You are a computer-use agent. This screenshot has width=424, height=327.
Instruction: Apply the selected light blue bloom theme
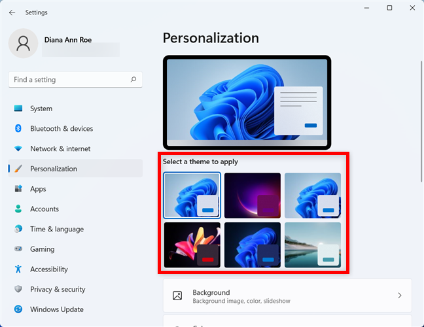click(192, 195)
